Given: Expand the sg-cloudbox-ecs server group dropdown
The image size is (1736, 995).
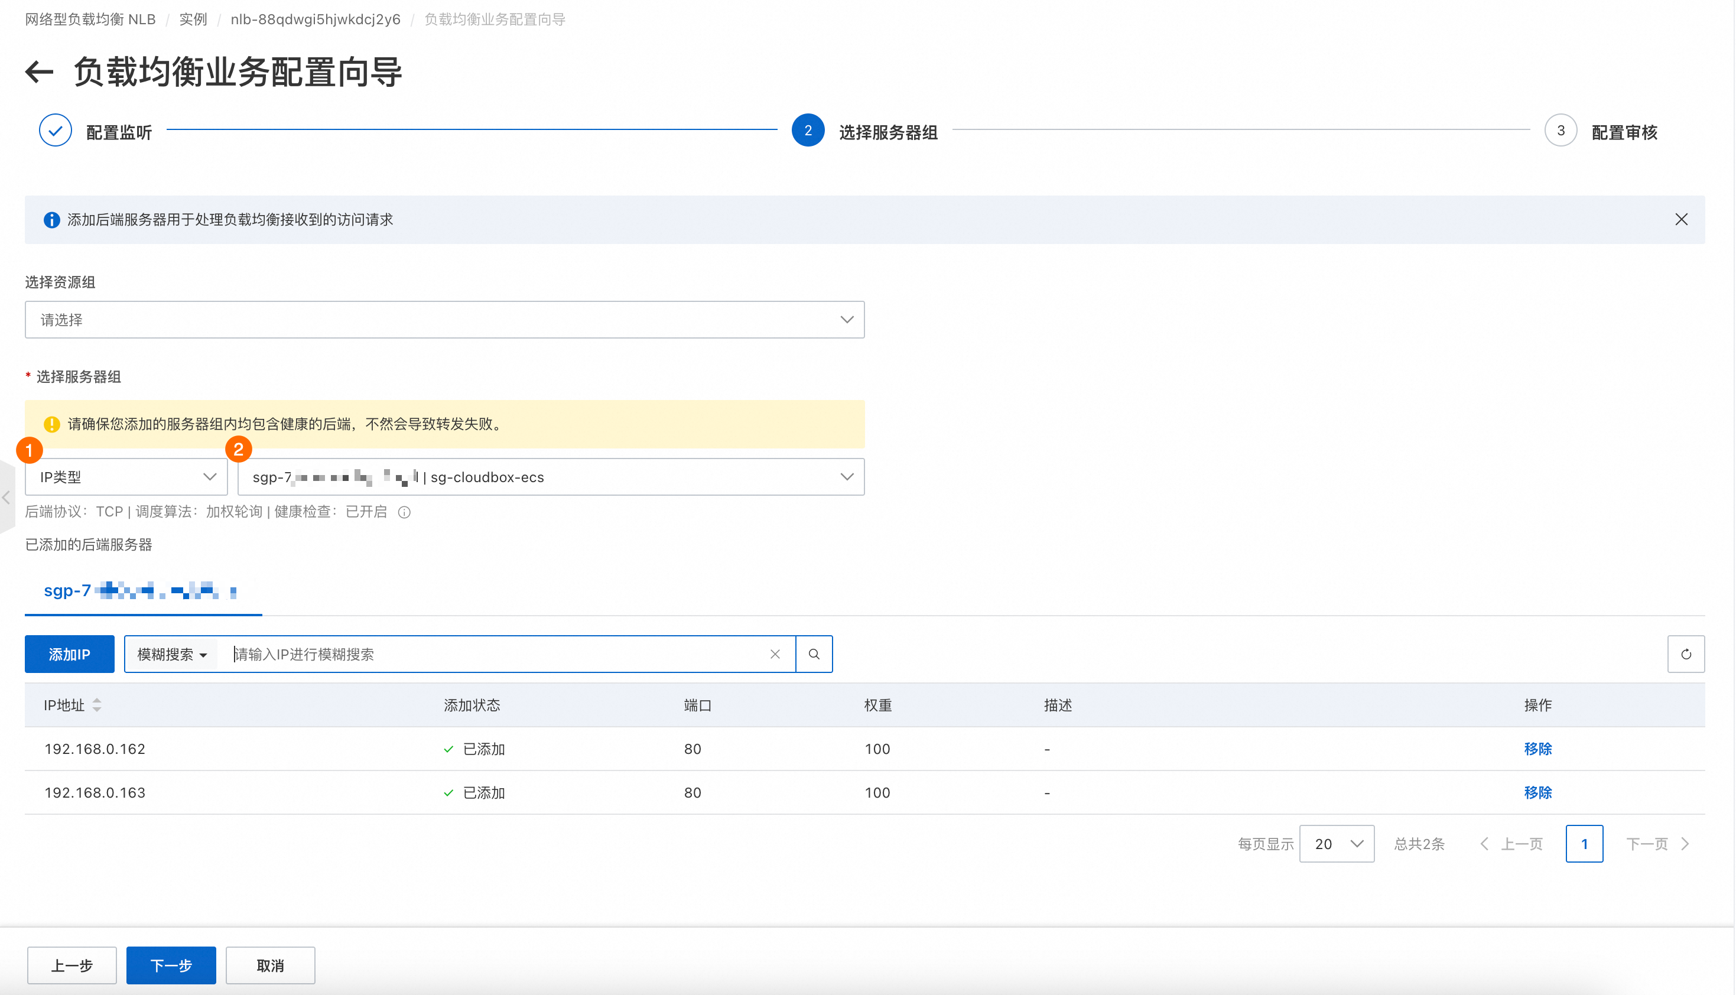Looking at the screenshot, I should 551,477.
